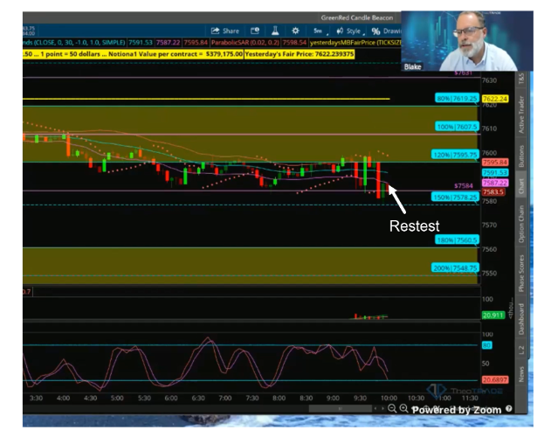Screen dimensions: 544x437
Task: Open the Style dropdown menu
Action: coord(349,31)
